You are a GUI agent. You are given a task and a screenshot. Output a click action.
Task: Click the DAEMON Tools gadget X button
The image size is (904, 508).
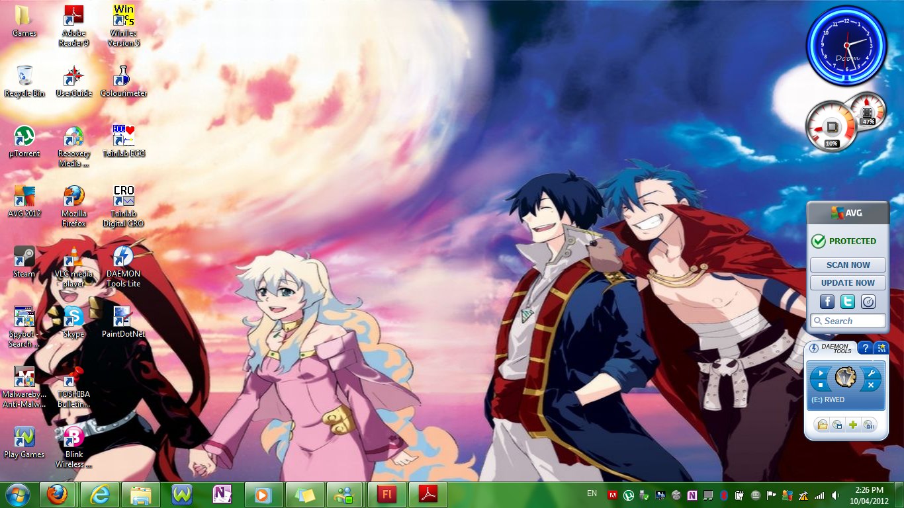click(x=871, y=384)
